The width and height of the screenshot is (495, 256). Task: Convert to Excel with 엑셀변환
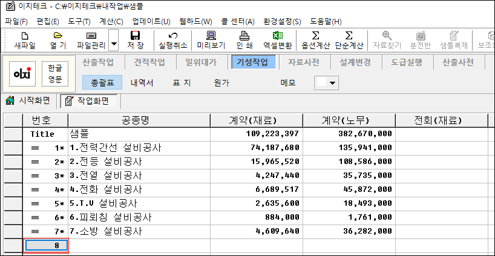(278, 40)
